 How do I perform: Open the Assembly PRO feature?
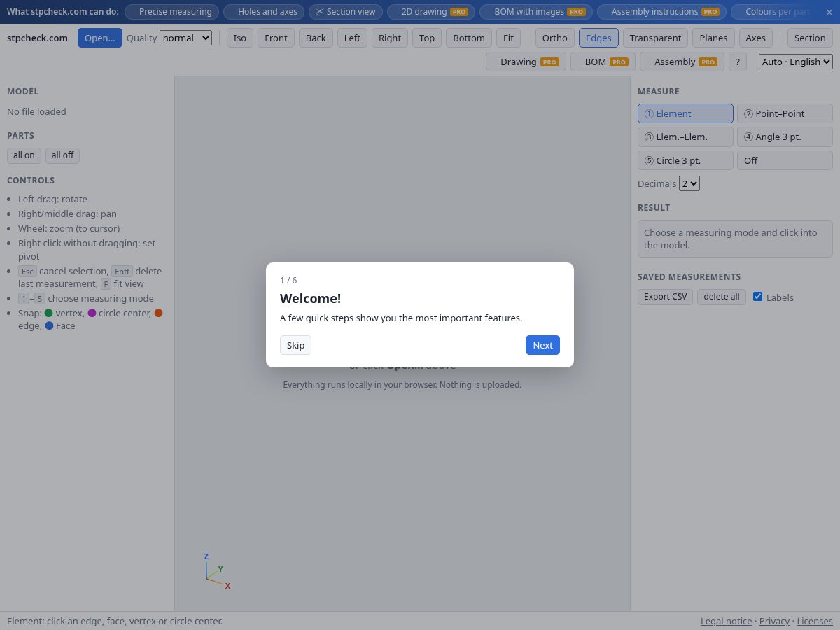(682, 62)
